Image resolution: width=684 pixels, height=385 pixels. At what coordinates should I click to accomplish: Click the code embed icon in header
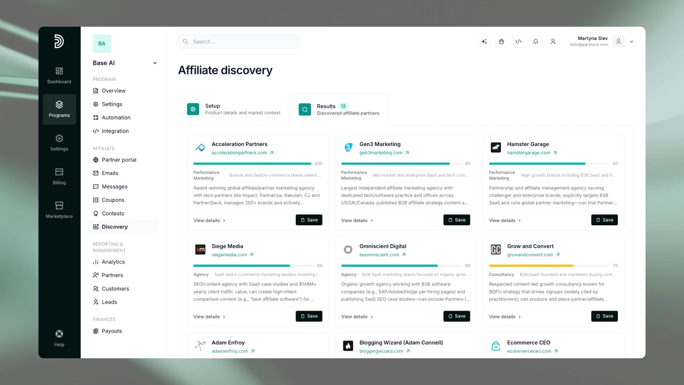(518, 42)
